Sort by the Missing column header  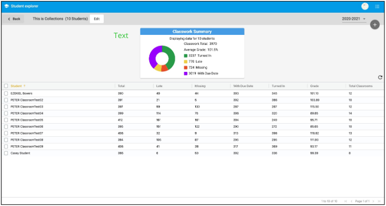click(x=200, y=86)
